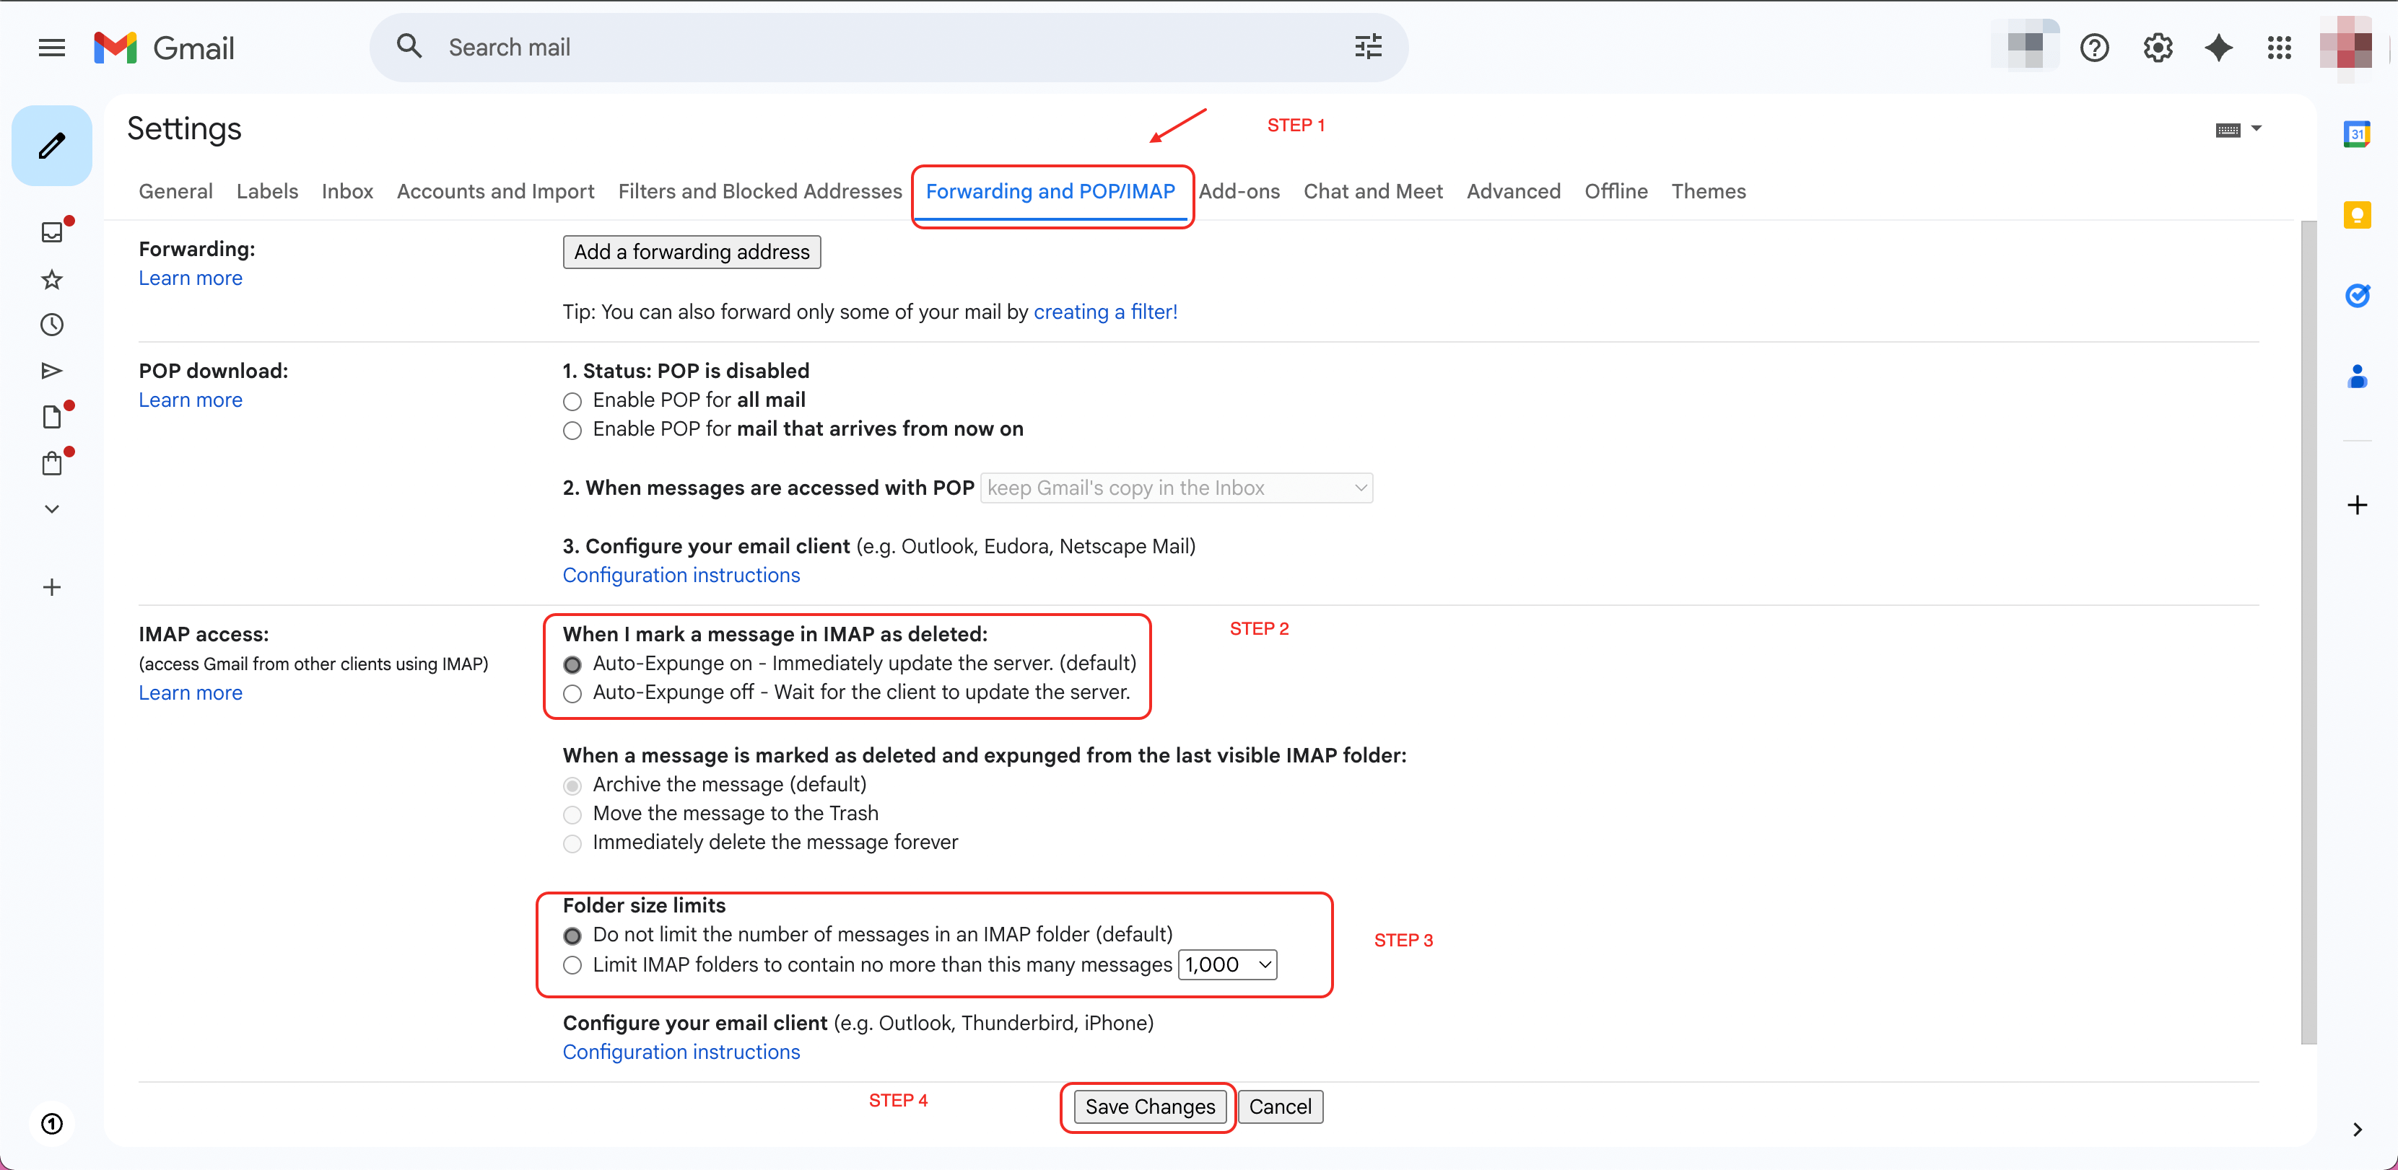This screenshot has height=1170, width=2398.
Task: Open the Starred folder star icon
Action: click(52, 279)
